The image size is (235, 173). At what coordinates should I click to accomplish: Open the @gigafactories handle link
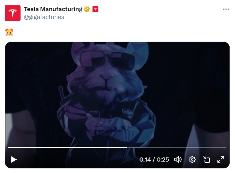pos(44,17)
